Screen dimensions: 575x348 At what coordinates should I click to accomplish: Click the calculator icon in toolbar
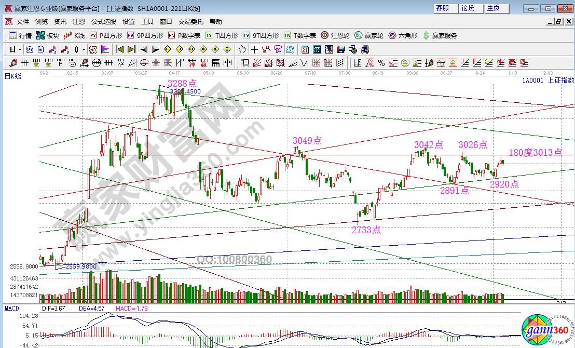pos(317,49)
